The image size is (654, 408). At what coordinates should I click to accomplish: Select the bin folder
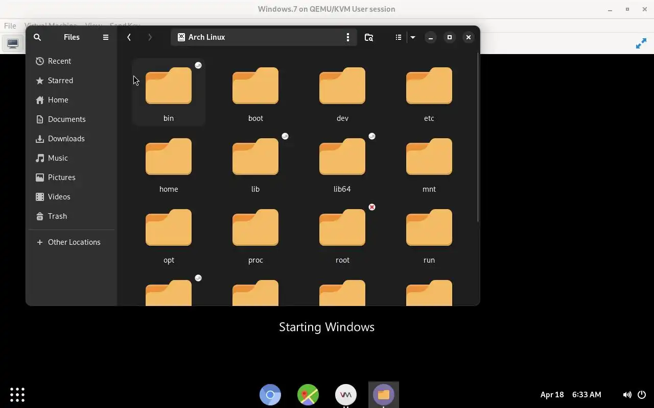169,92
